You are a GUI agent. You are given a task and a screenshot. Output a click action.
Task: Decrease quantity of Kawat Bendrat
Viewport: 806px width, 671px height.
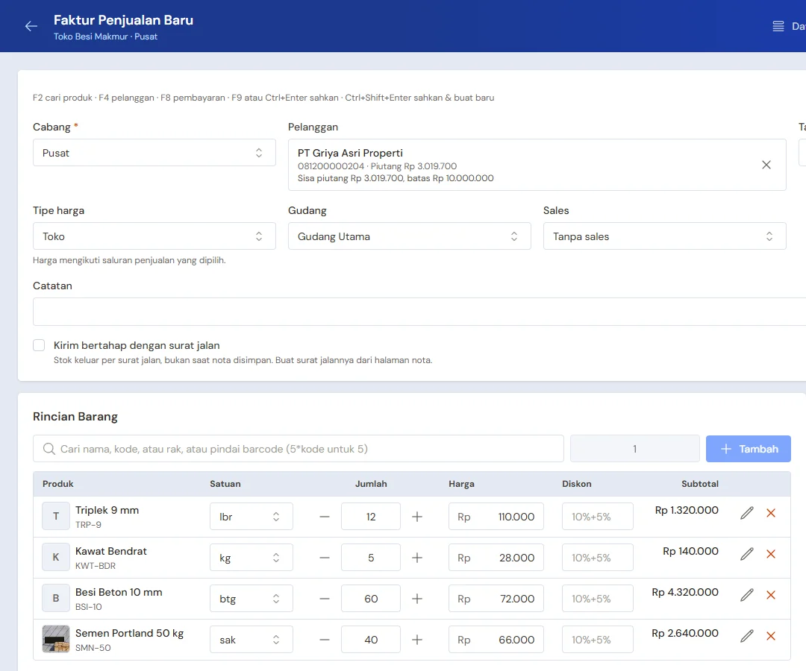click(x=325, y=558)
